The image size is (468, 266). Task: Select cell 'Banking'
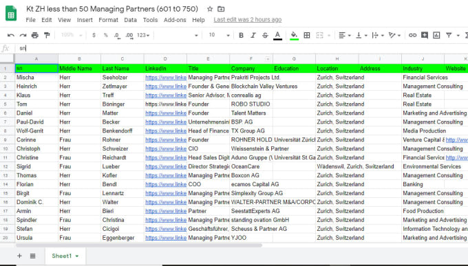423,184
